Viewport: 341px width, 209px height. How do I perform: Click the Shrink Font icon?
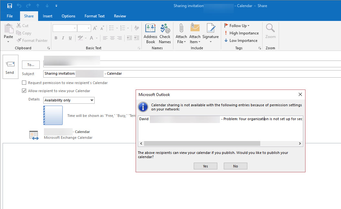(102, 28)
